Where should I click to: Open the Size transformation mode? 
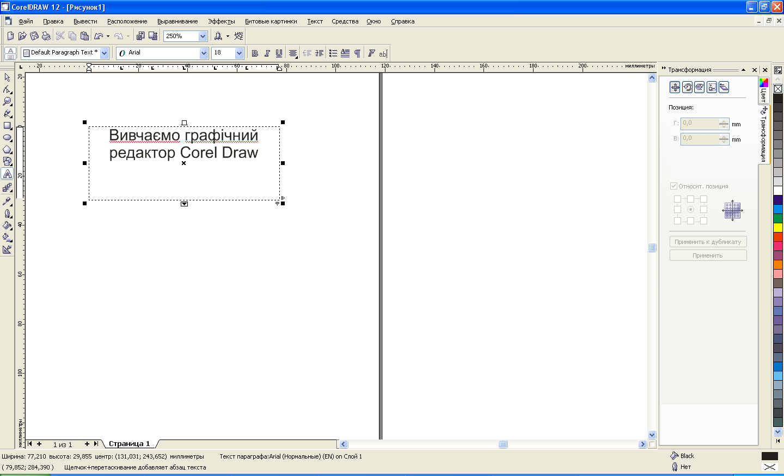pyautogui.click(x=712, y=87)
